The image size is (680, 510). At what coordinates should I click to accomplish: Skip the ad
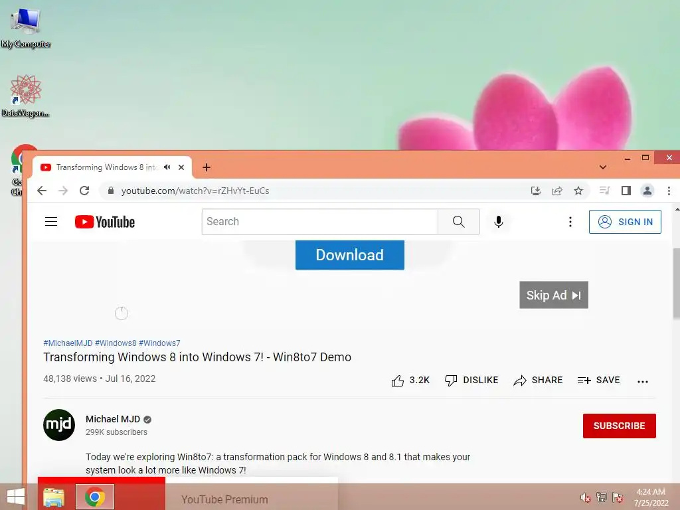(x=554, y=296)
